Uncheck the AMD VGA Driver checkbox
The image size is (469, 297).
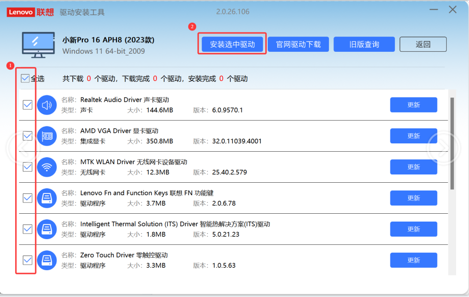click(27, 136)
